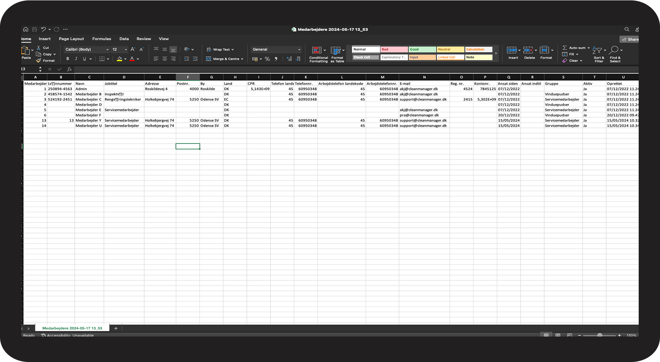Click the Format as Table icon
Viewport: 660px width, 362px height.
click(335, 51)
